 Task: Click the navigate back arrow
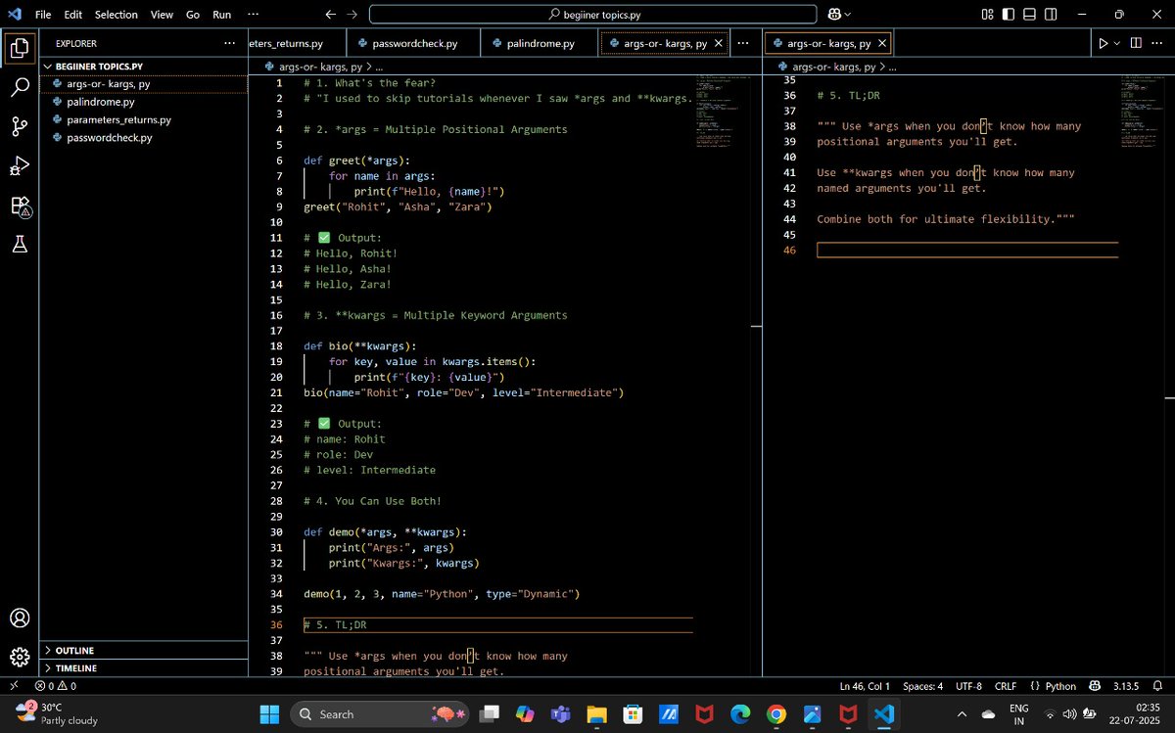click(x=330, y=15)
